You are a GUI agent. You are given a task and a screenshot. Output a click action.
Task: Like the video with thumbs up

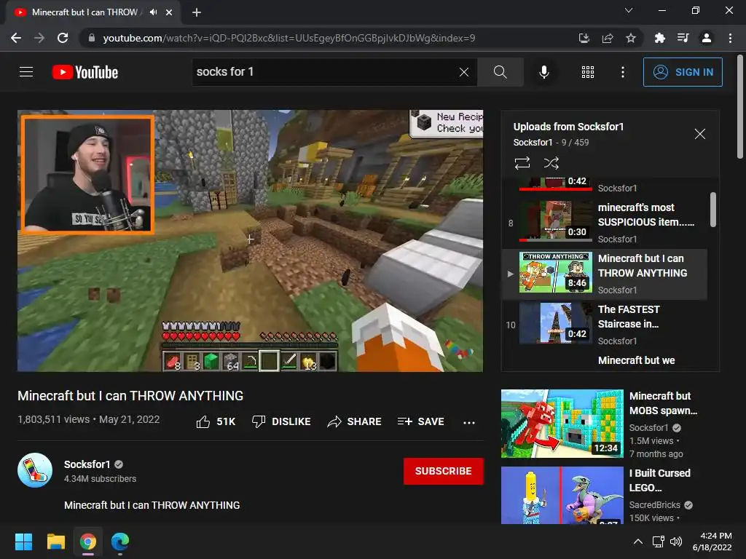click(216, 421)
